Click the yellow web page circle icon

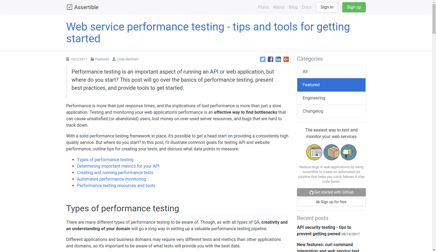(x=314, y=152)
